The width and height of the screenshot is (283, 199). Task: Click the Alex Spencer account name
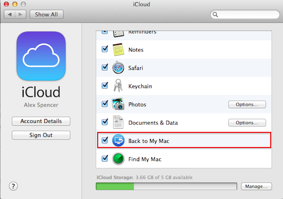click(41, 105)
